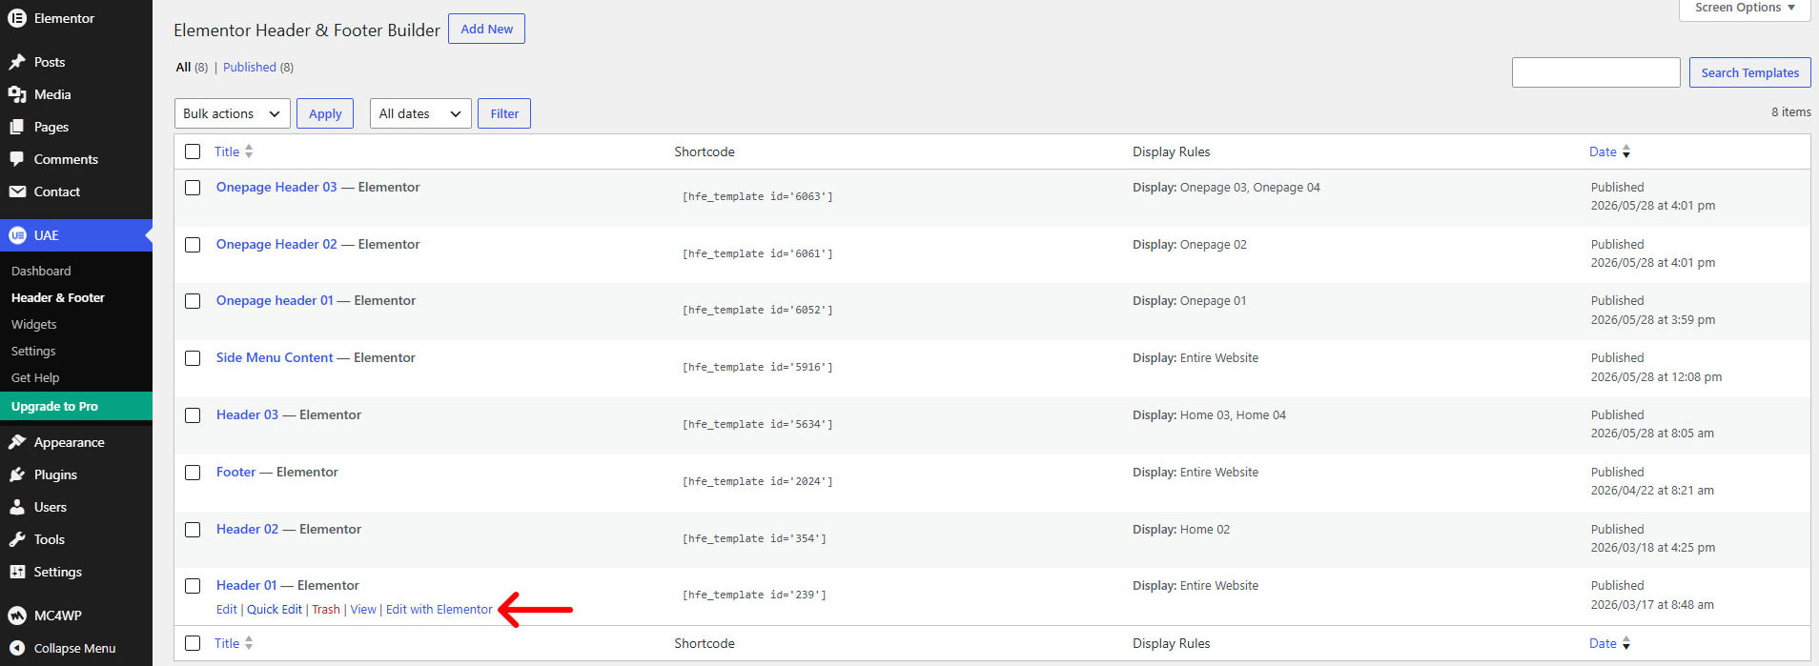Check the Onepage Header 02 row checkbox
Image resolution: width=1819 pixels, height=666 pixels.
coord(193,245)
